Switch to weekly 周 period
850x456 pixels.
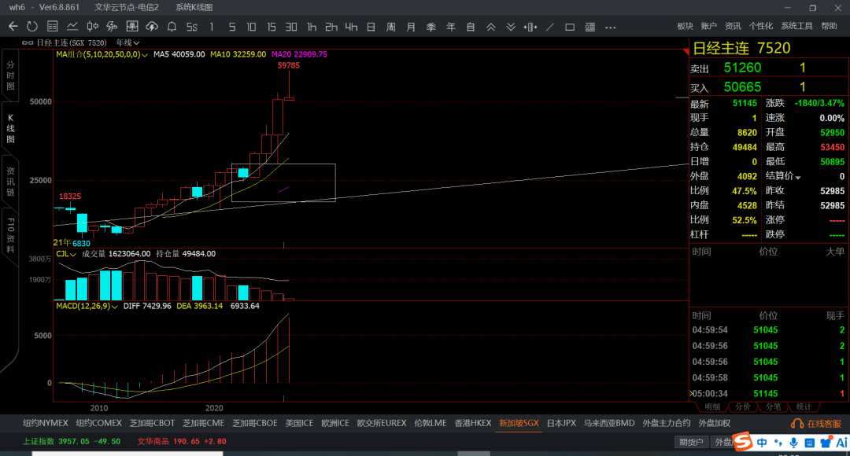pos(391,27)
